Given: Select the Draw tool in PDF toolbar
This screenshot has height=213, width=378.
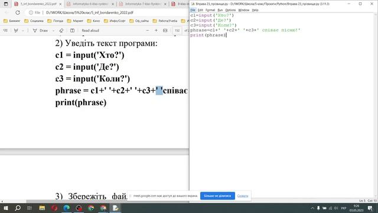Looking at the screenshot, I should (41, 30).
